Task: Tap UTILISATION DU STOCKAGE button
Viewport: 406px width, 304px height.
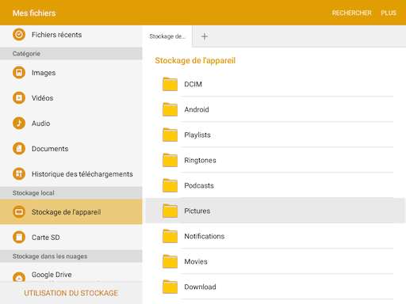Action: click(x=71, y=293)
